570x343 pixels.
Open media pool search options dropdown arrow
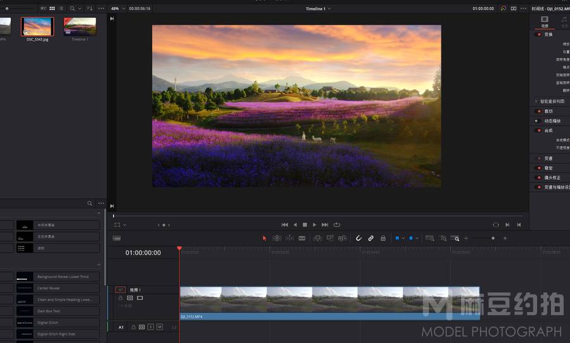[80, 9]
